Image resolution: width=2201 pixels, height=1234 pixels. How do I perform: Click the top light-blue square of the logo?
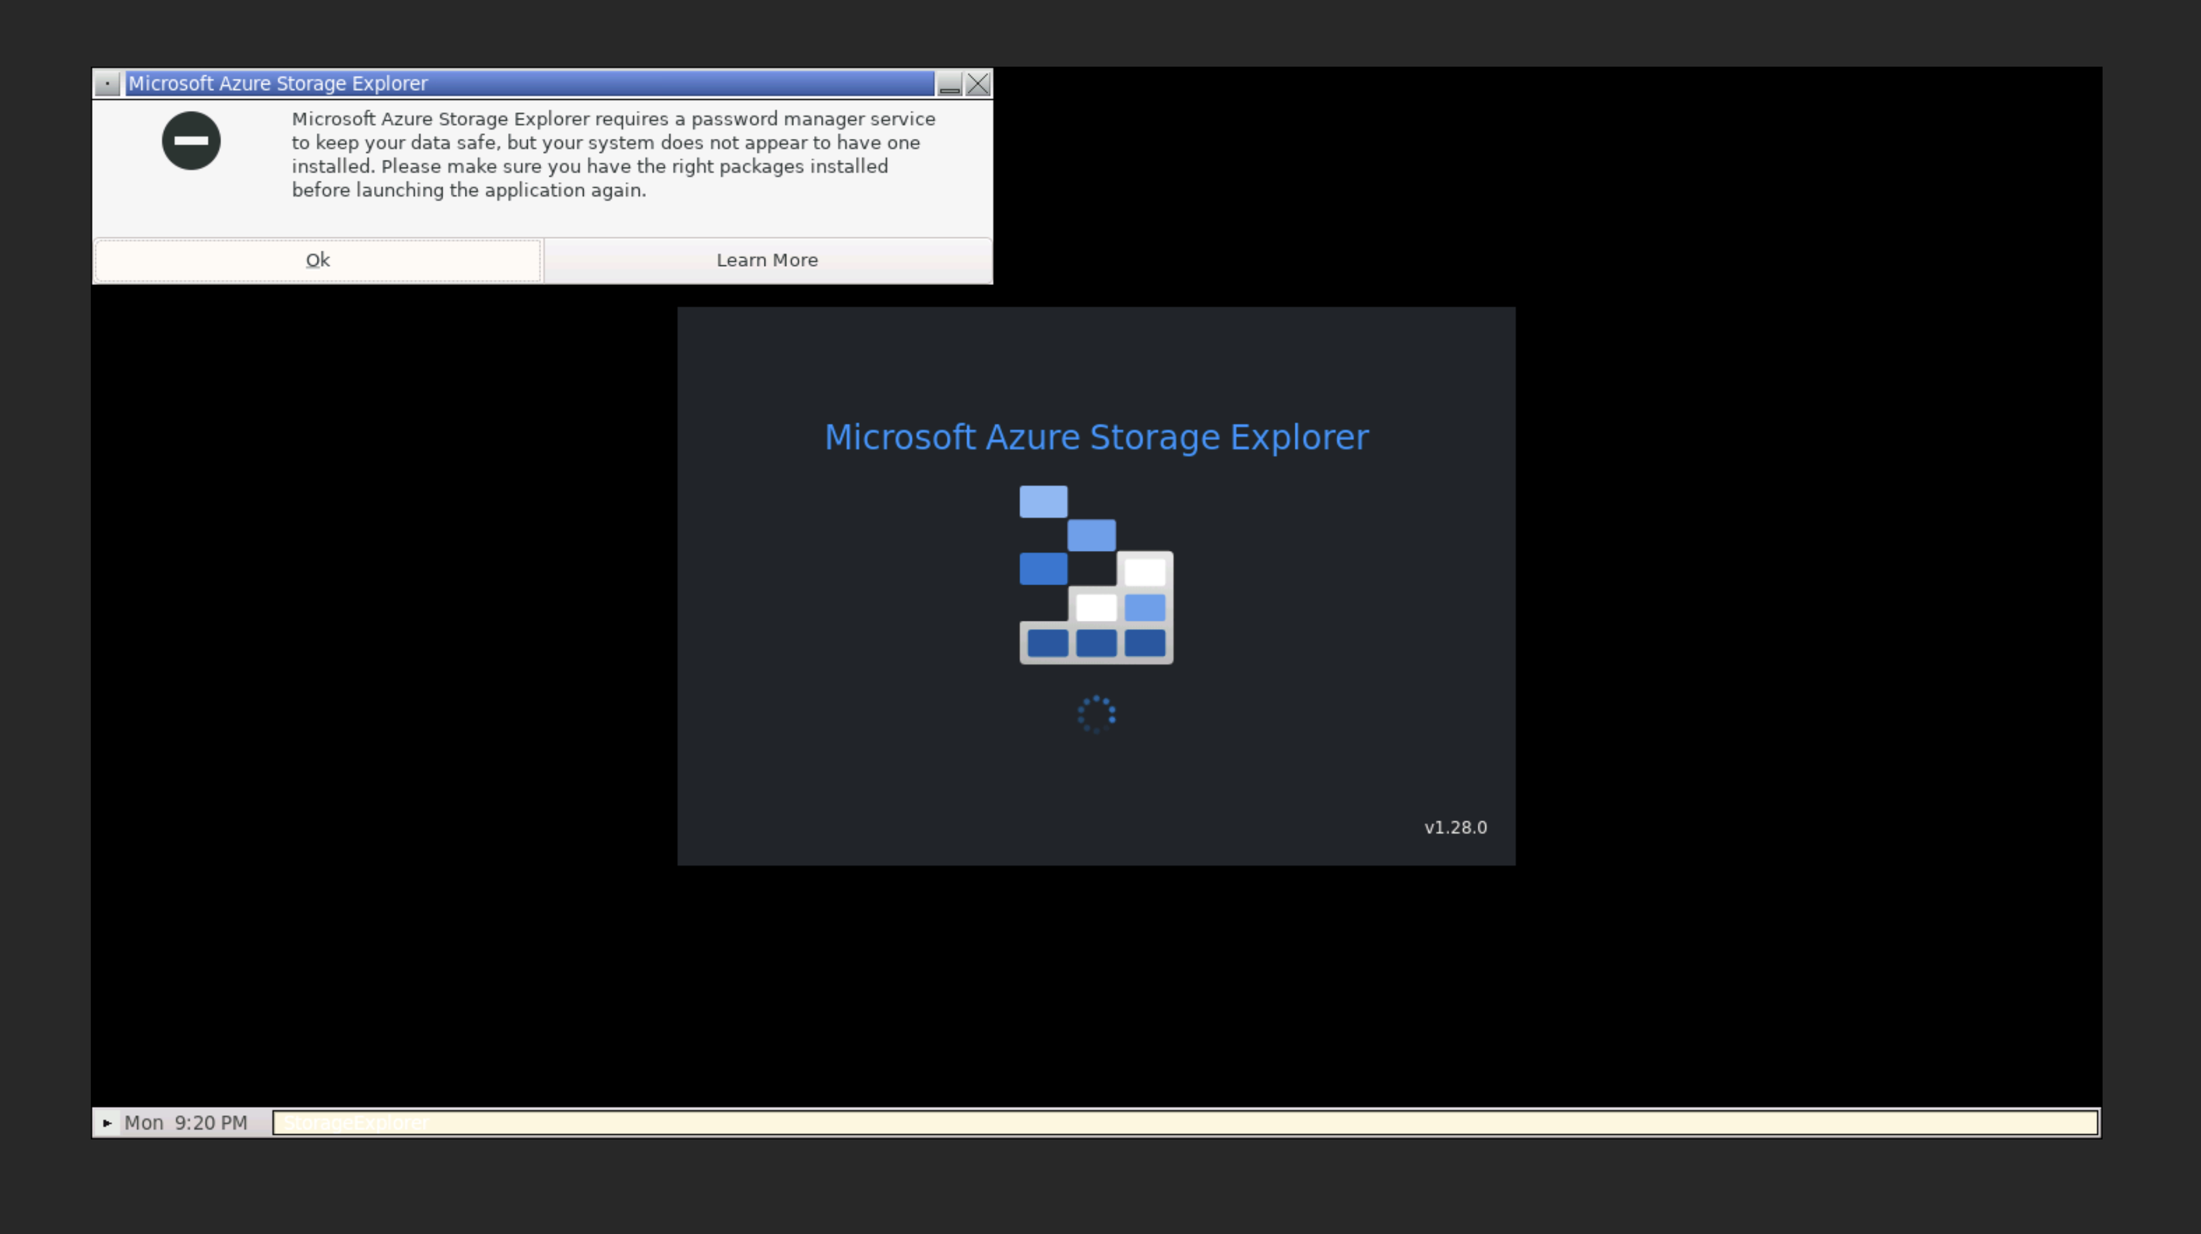point(1043,500)
